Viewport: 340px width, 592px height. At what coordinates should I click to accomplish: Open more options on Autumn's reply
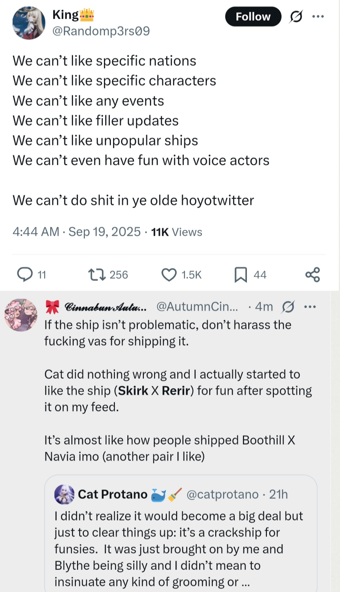pyautogui.click(x=308, y=307)
